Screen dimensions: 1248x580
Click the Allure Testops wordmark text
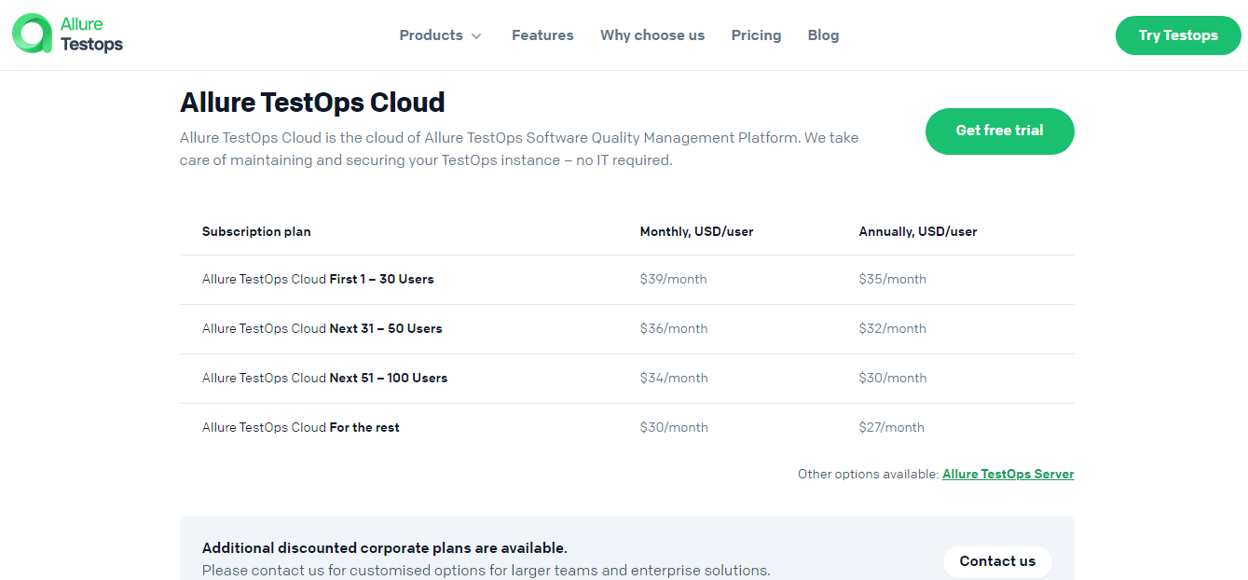pos(91,35)
